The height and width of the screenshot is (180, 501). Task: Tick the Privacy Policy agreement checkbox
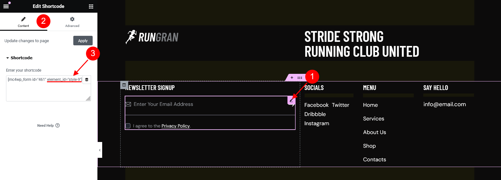(x=128, y=126)
